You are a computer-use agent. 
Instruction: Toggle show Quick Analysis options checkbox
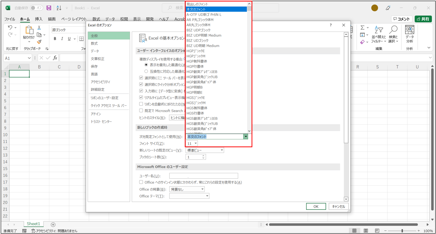(x=141, y=84)
